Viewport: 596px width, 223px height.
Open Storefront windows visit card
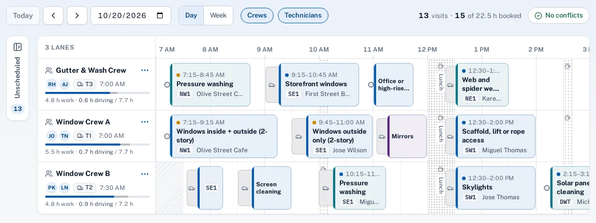coord(319,85)
